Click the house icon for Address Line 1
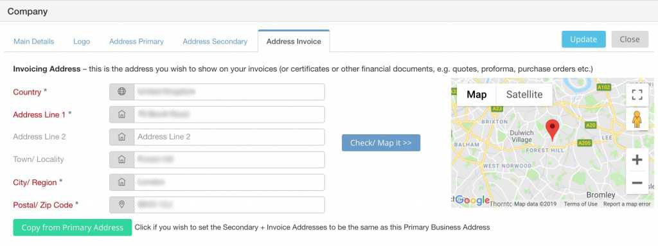 (121, 114)
